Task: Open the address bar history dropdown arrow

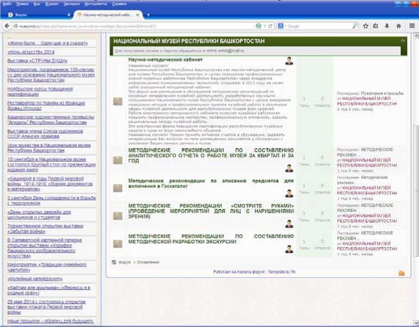Action: pos(265,26)
